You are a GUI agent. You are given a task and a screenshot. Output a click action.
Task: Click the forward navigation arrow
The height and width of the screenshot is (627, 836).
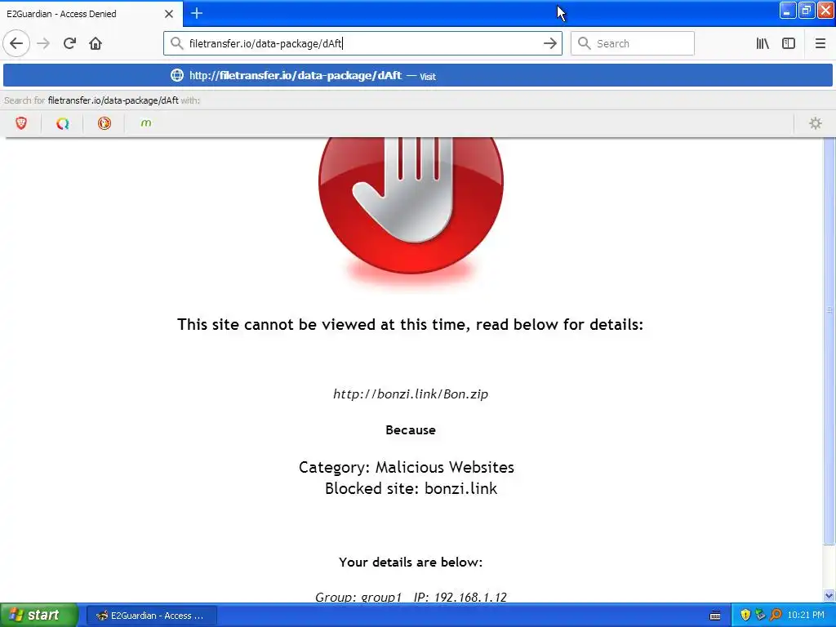point(43,43)
